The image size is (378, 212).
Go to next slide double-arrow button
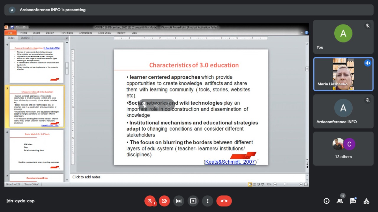click(307, 167)
